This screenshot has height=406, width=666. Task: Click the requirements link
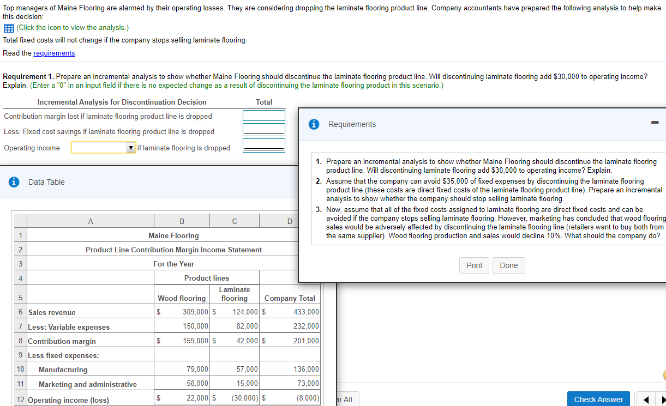(x=55, y=53)
